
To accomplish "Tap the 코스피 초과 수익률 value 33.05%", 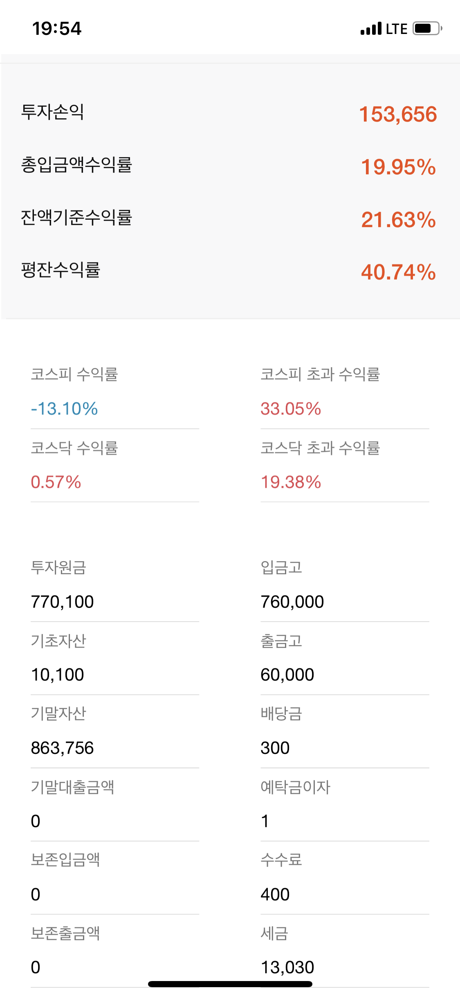I will pyautogui.click(x=291, y=408).
